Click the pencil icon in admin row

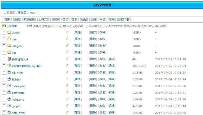coord(67,32)
